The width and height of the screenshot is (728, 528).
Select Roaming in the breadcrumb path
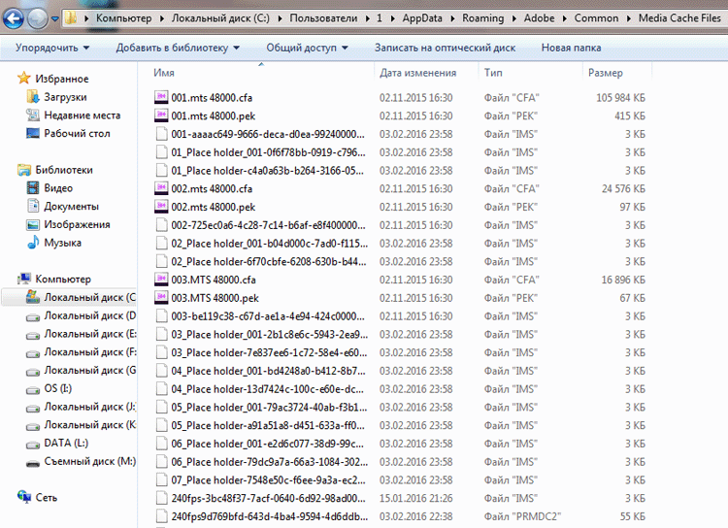coord(482,18)
